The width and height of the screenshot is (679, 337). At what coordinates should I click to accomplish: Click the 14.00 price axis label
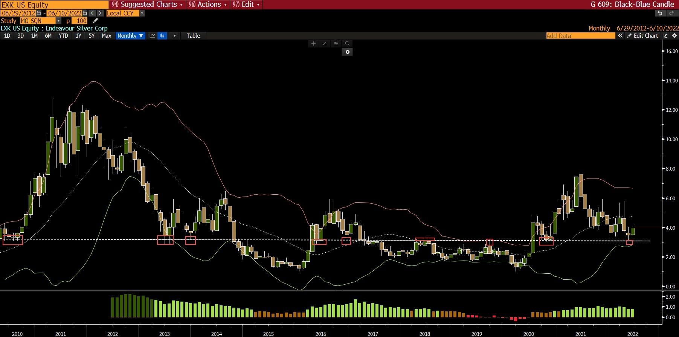tap(672, 81)
